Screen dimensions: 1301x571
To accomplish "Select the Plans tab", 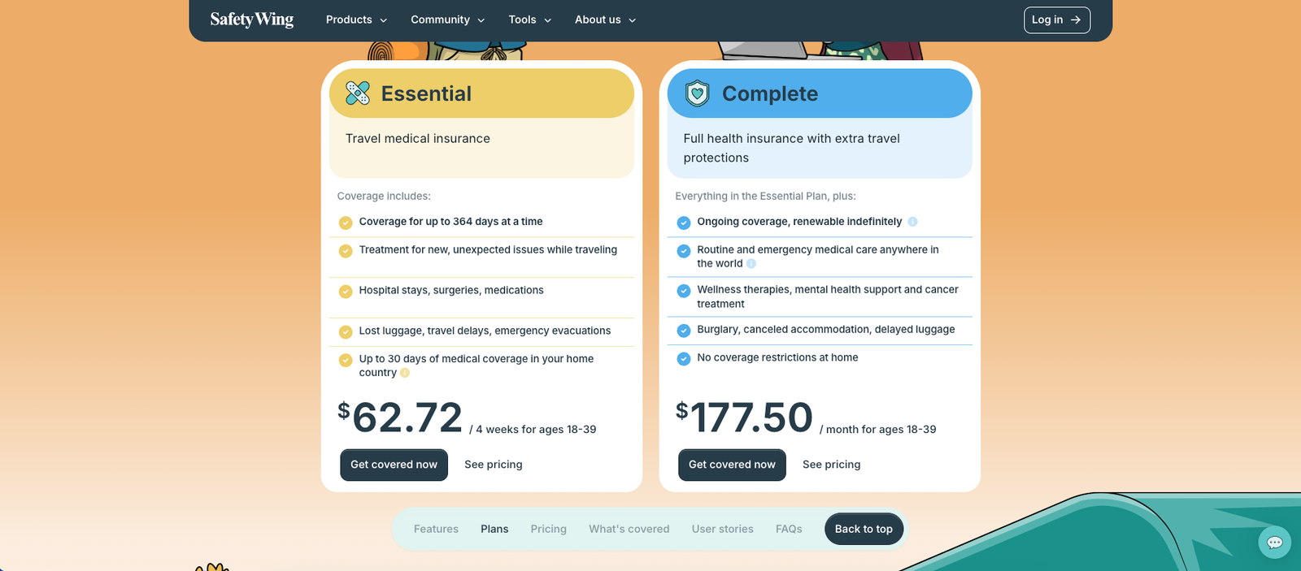I will [494, 529].
